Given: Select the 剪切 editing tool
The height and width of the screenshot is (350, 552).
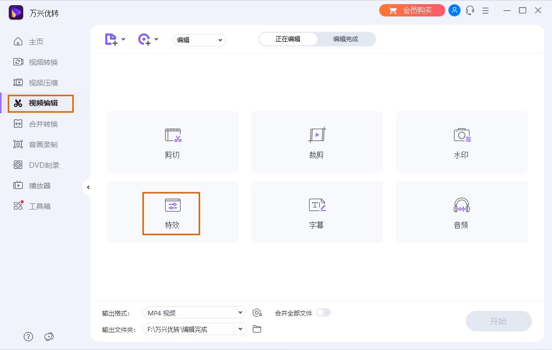Looking at the screenshot, I should (x=172, y=142).
